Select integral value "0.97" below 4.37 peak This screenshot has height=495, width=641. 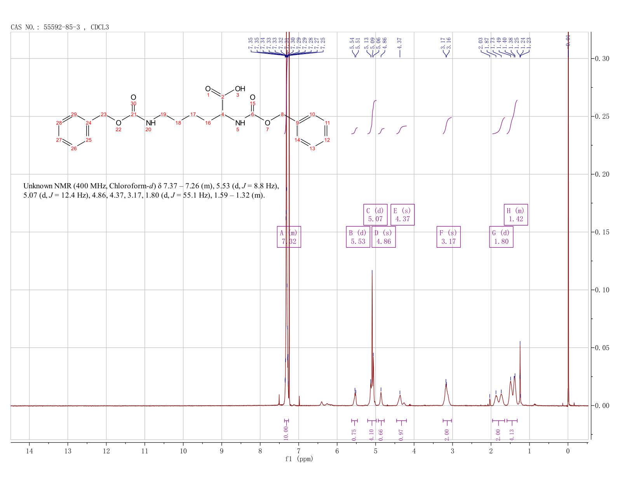[x=401, y=435]
